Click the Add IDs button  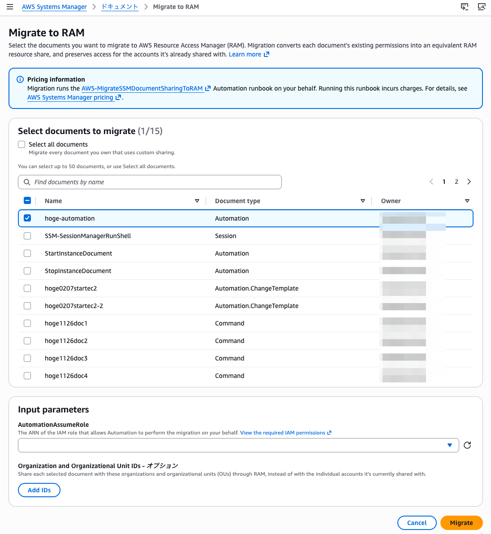tap(39, 490)
